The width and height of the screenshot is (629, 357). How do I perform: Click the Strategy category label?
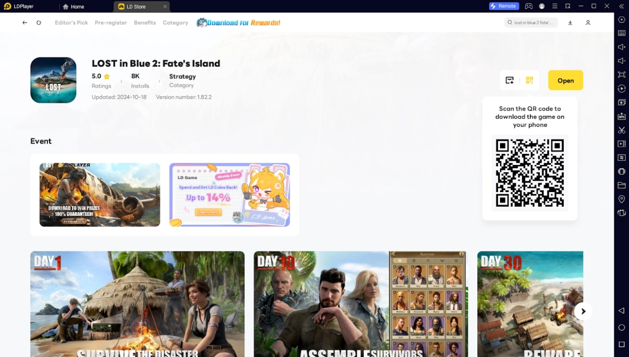[182, 76]
